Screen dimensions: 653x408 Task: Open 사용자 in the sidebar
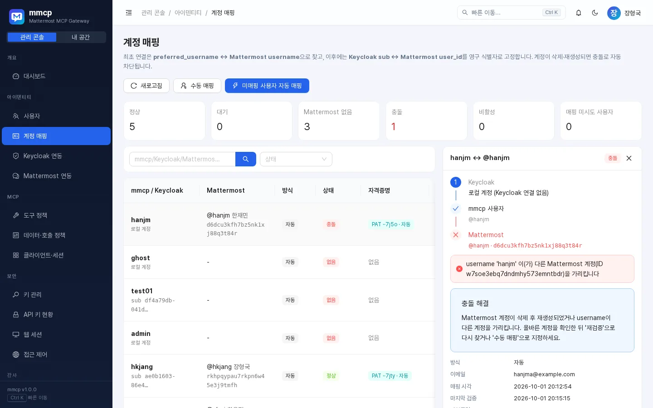click(56, 116)
